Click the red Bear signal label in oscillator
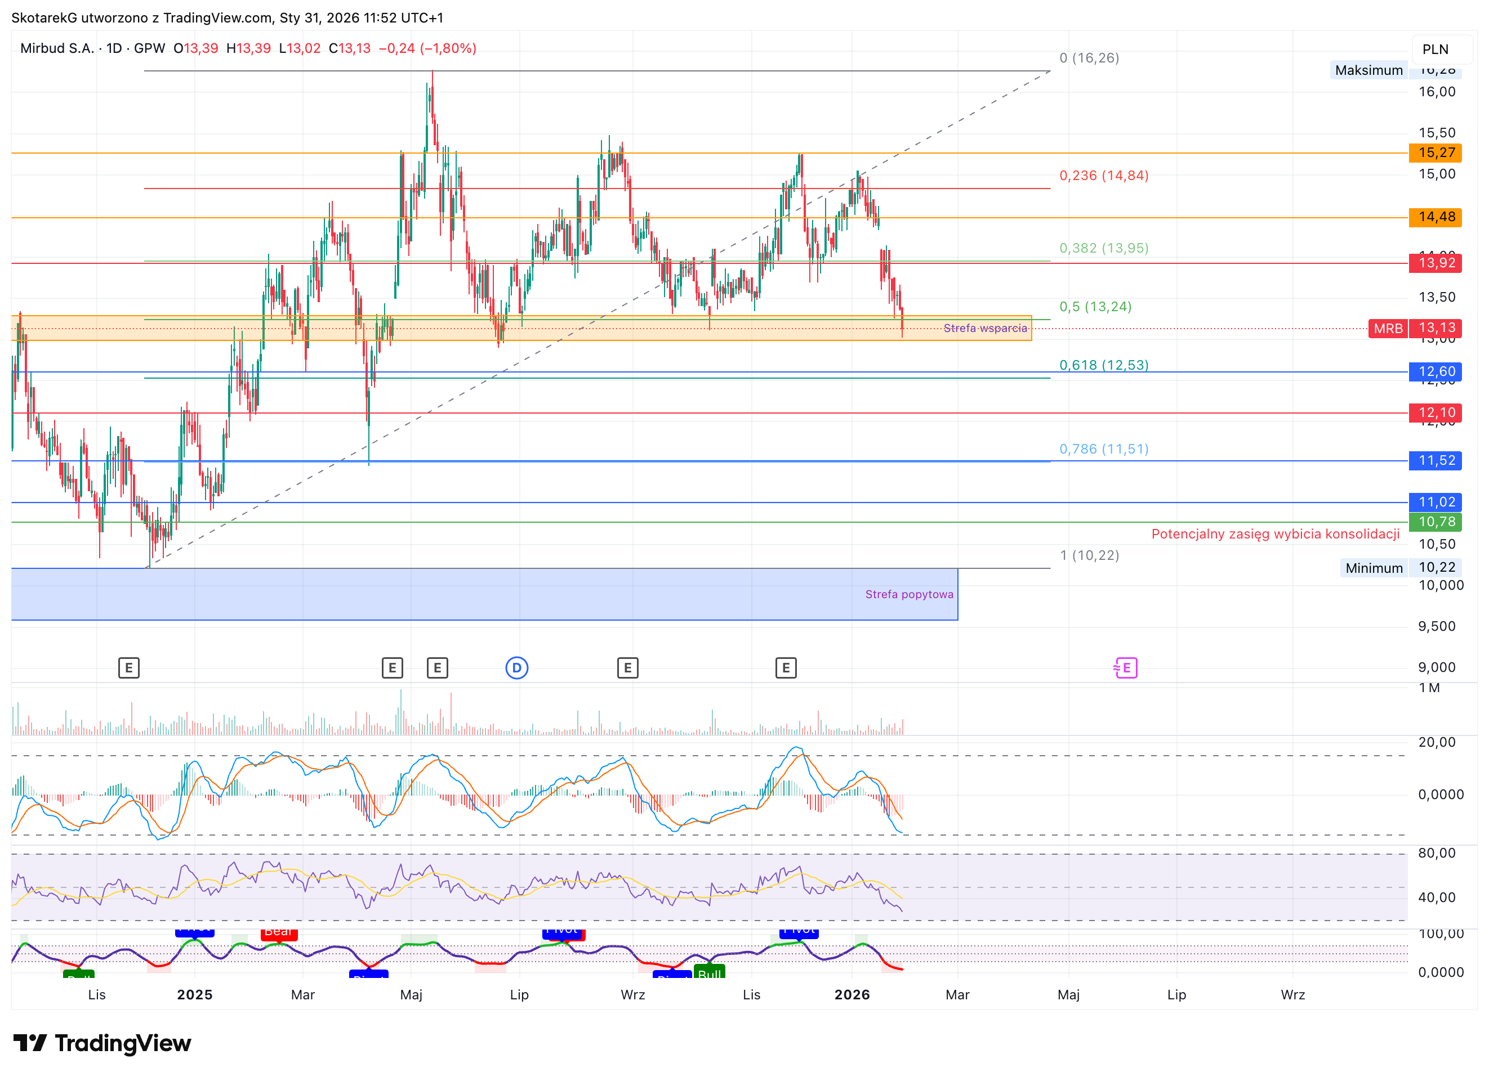This screenshot has width=1489, height=1077. point(278,934)
